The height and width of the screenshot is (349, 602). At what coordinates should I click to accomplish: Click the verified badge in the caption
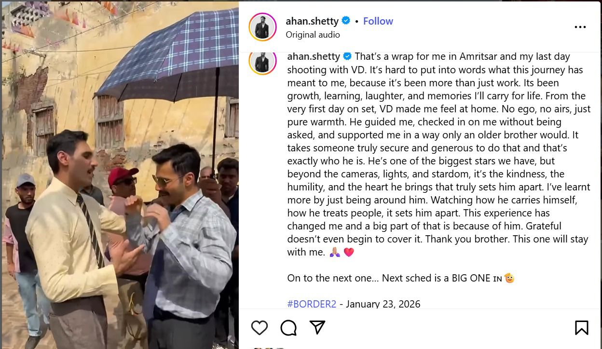pyautogui.click(x=347, y=56)
